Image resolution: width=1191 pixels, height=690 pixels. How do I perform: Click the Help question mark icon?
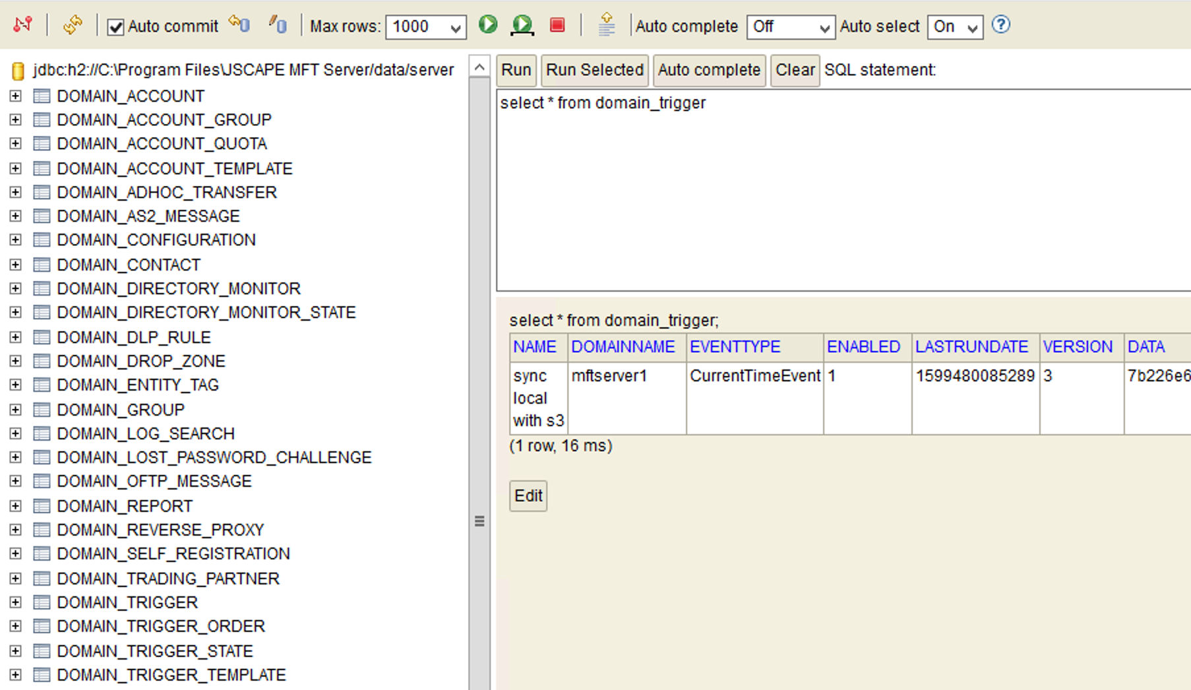click(1001, 25)
